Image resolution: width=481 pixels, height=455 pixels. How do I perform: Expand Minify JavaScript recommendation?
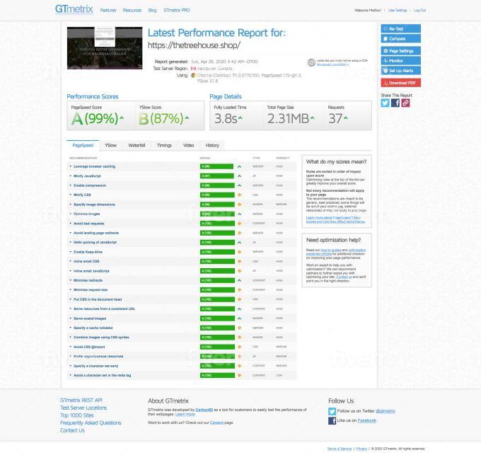tap(87, 176)
